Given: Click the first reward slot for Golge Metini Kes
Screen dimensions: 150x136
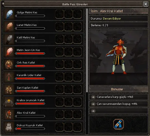Looking at the screenshot, I should (x=59, y=14).
